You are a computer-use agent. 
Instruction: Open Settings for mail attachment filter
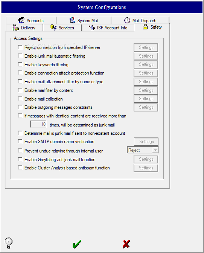click(146, 82)
